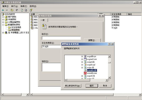Click the export list toolbar icon
Screen dimensions: 142x100
26,10
